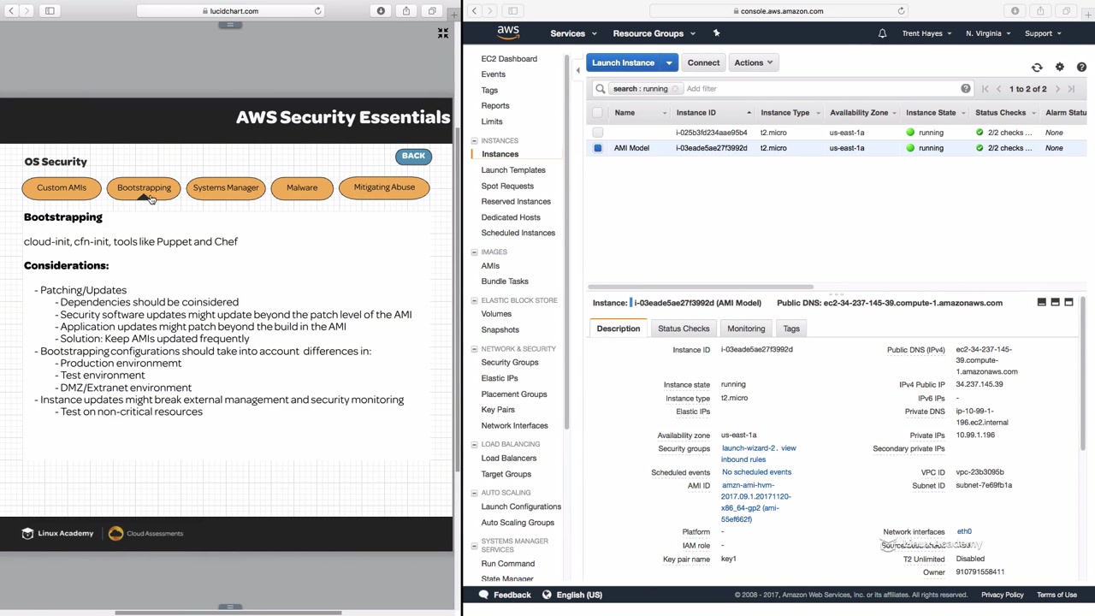
Task: Open the Mitigating Abuse slide topic
Action: (x=384, y=187)
